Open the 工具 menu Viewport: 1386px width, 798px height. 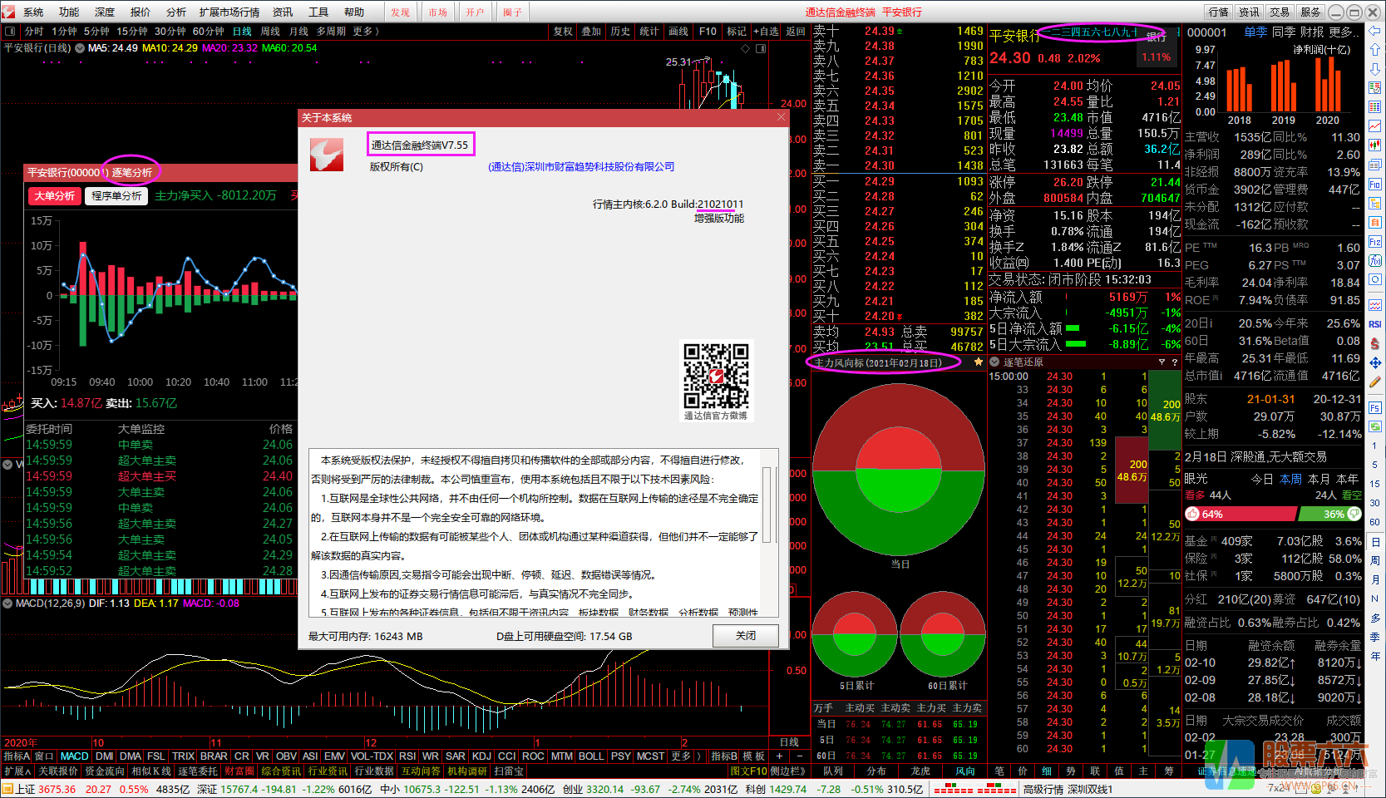coord(318,12)
